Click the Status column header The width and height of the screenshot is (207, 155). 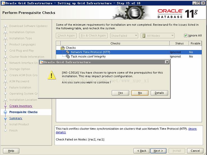179,43
